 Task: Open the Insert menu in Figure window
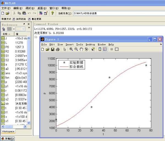click(69, 44)
